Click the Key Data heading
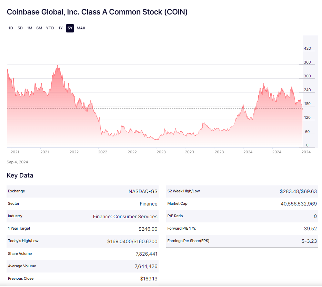Image resolution: width=322 pixels, height=287 pixels. click(20, 175)
